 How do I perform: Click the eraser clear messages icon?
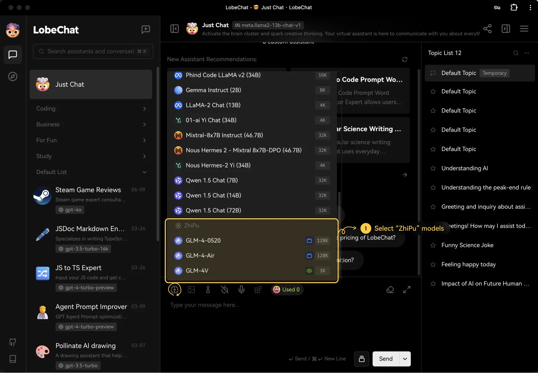click(390, 290)
